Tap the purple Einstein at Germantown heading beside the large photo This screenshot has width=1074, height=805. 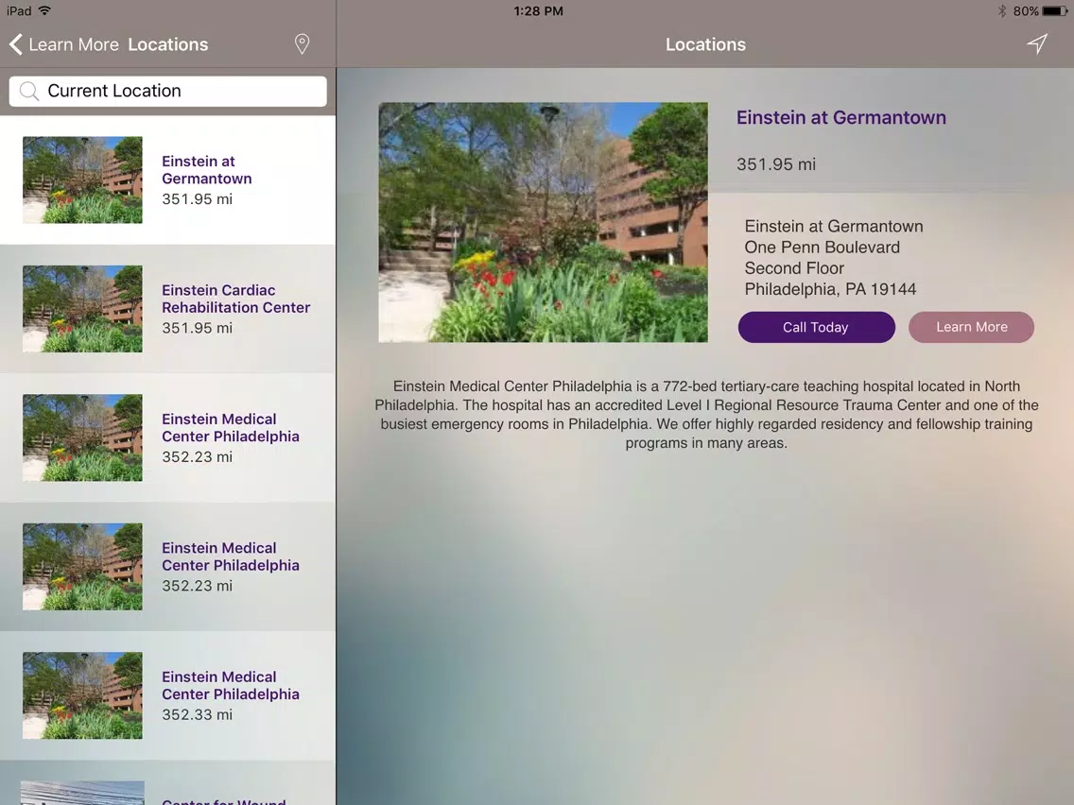tap(841, 118)
